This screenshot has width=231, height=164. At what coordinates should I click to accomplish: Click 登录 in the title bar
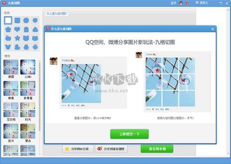(x=173, y=3)
